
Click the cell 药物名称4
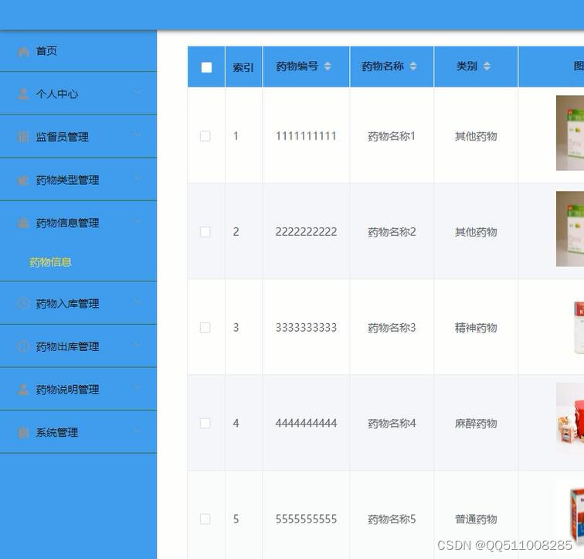[x=392, y=424]
